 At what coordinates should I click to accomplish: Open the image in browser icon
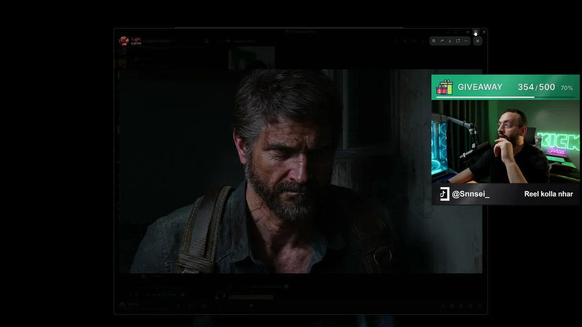tap(458, 41)
